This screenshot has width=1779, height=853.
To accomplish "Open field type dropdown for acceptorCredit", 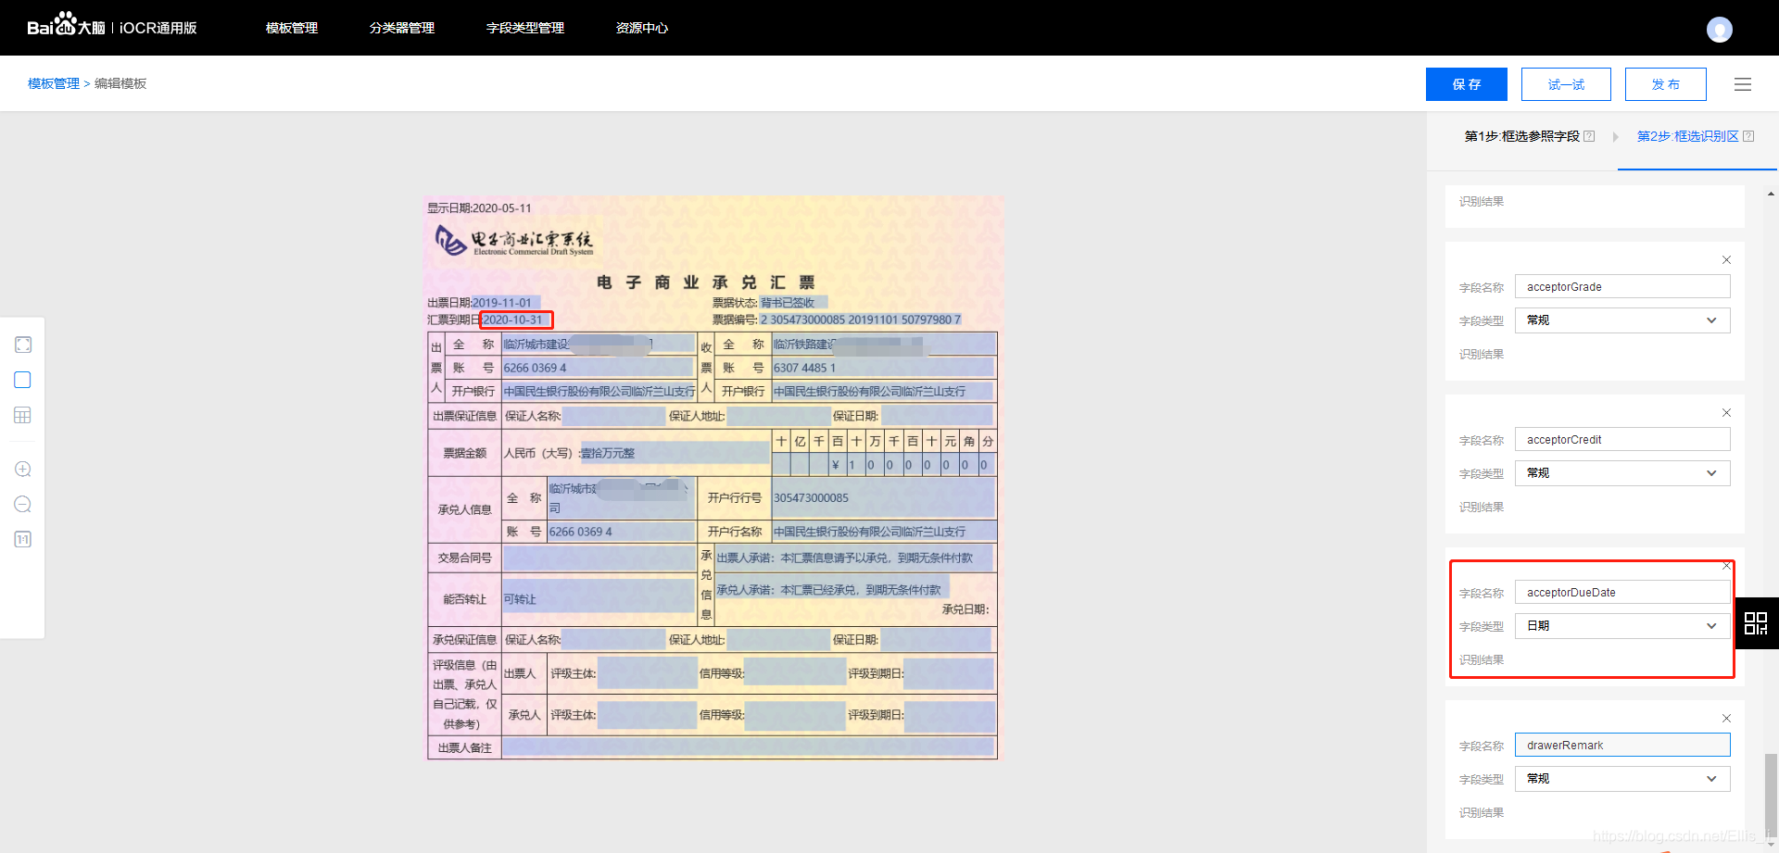I will tap(1622, 473).
